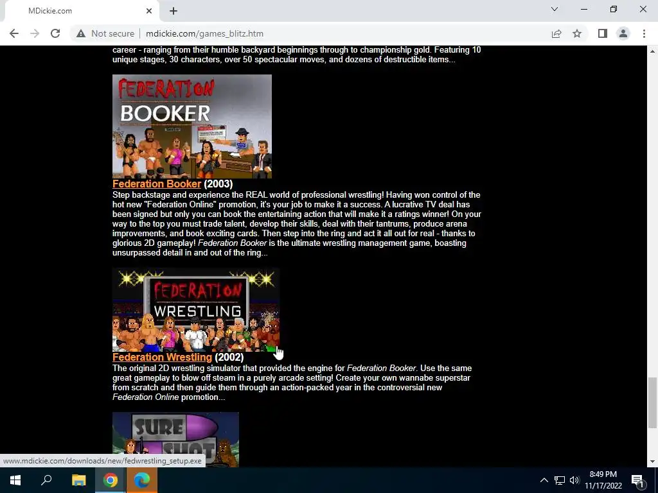Click the scrollbar down arrow
This screenshot has height=493, width=658.
tap(652, 462)
